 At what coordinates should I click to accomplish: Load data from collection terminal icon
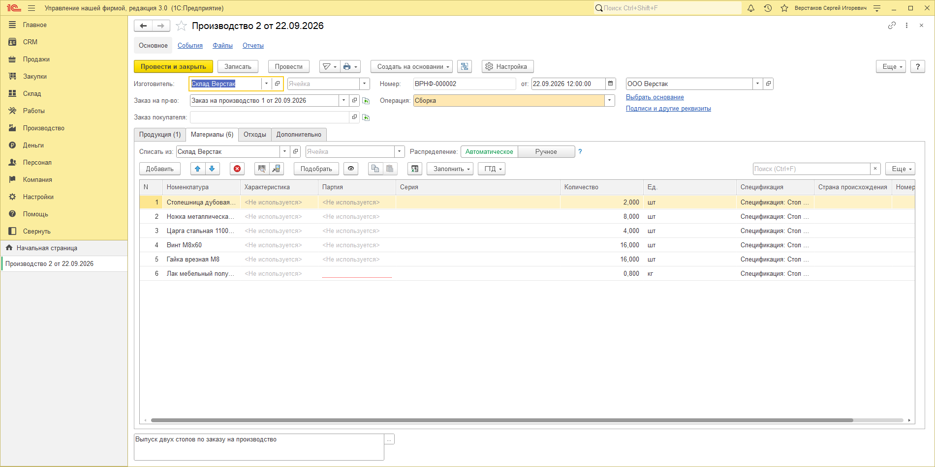pyautogui.click(x=277, y=169)
